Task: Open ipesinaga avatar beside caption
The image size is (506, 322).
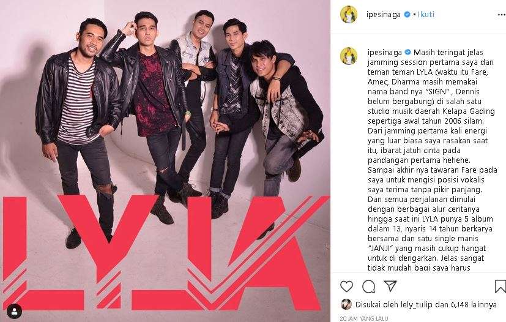Action: click(x=349, y=56)
